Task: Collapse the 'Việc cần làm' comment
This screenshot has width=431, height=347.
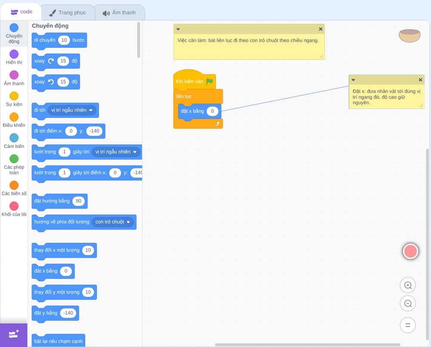Action: (x=178, y=29)
